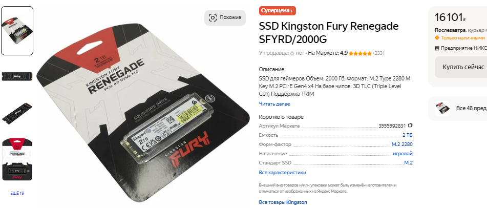Expand description with Читать далее
This screenshot has height=208, width=487.
[x=274, y=104]
